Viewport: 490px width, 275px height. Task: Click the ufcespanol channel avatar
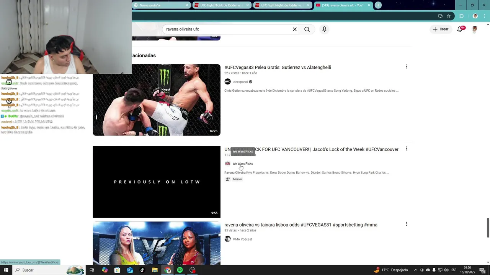pos(227,82)
